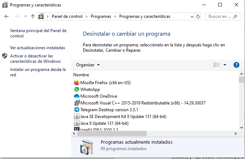Click the title bar Programas y características icon

pyautogui.click(x=5, y=5)
